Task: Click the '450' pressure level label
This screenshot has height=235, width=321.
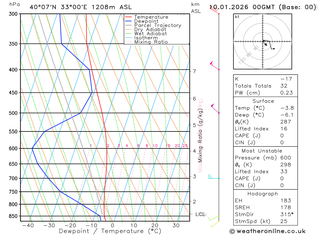Action: (13, 93)
